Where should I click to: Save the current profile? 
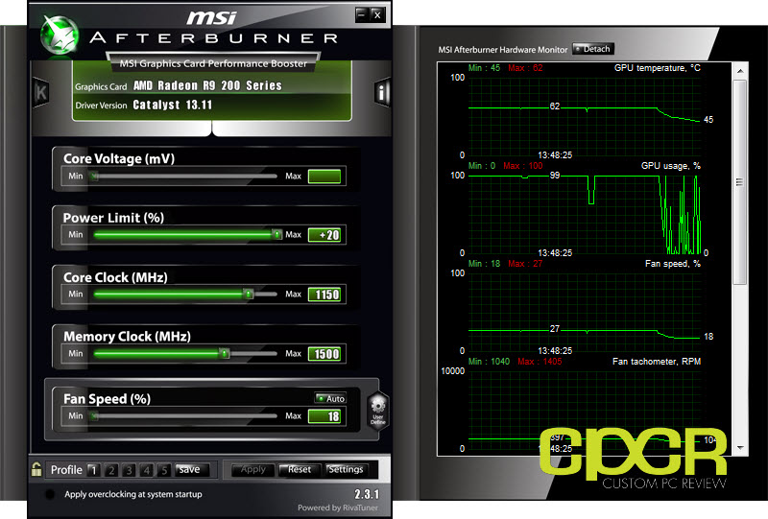click(x=192, y=469)
